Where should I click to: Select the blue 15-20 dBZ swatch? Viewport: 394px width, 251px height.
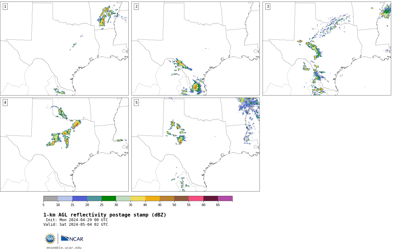(x=80, y=198)
